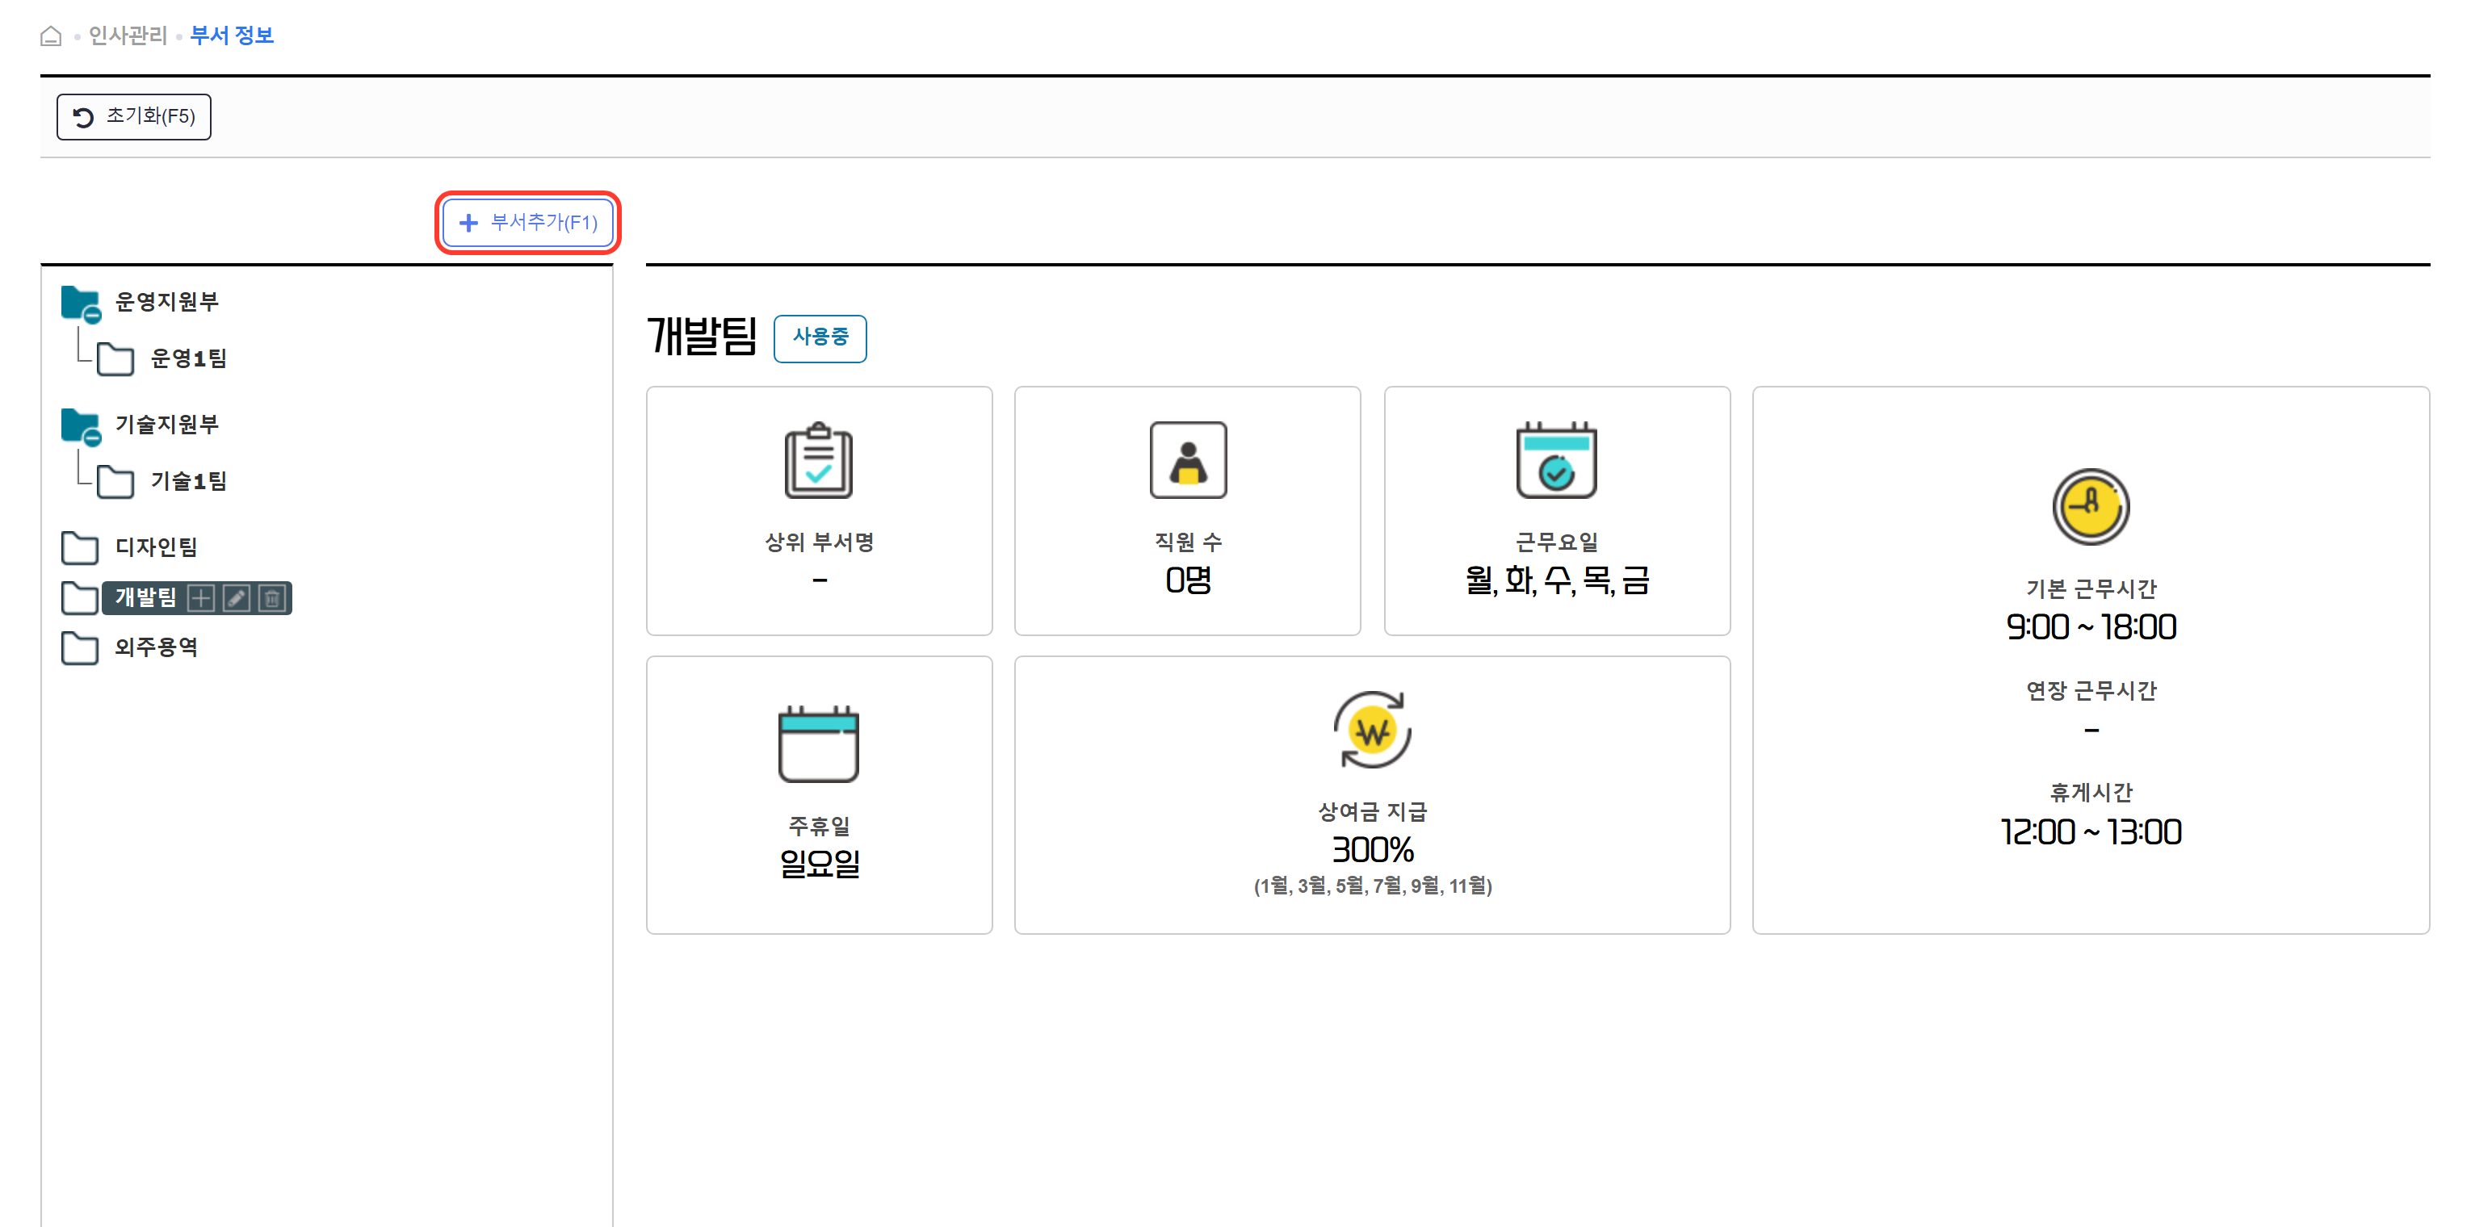Click the calendar check icon for 근무요일

[1557, 460]
